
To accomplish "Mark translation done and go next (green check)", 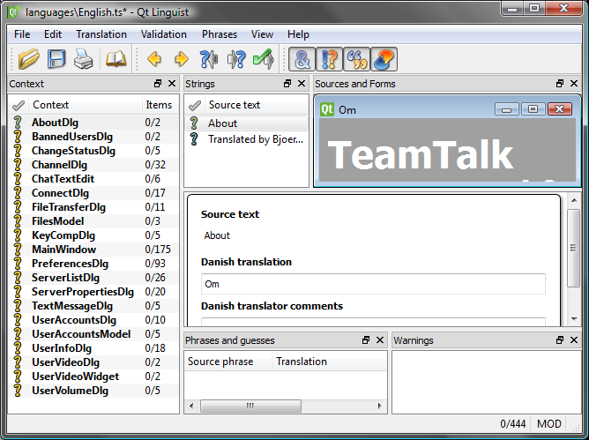I will tap(263, 60).
